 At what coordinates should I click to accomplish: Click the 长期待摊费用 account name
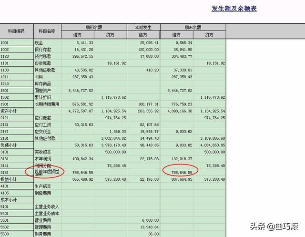click(x=47, y=104)
